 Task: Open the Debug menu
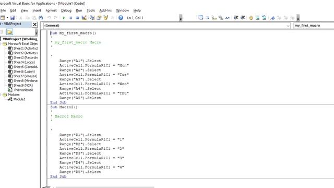[66, 10]
